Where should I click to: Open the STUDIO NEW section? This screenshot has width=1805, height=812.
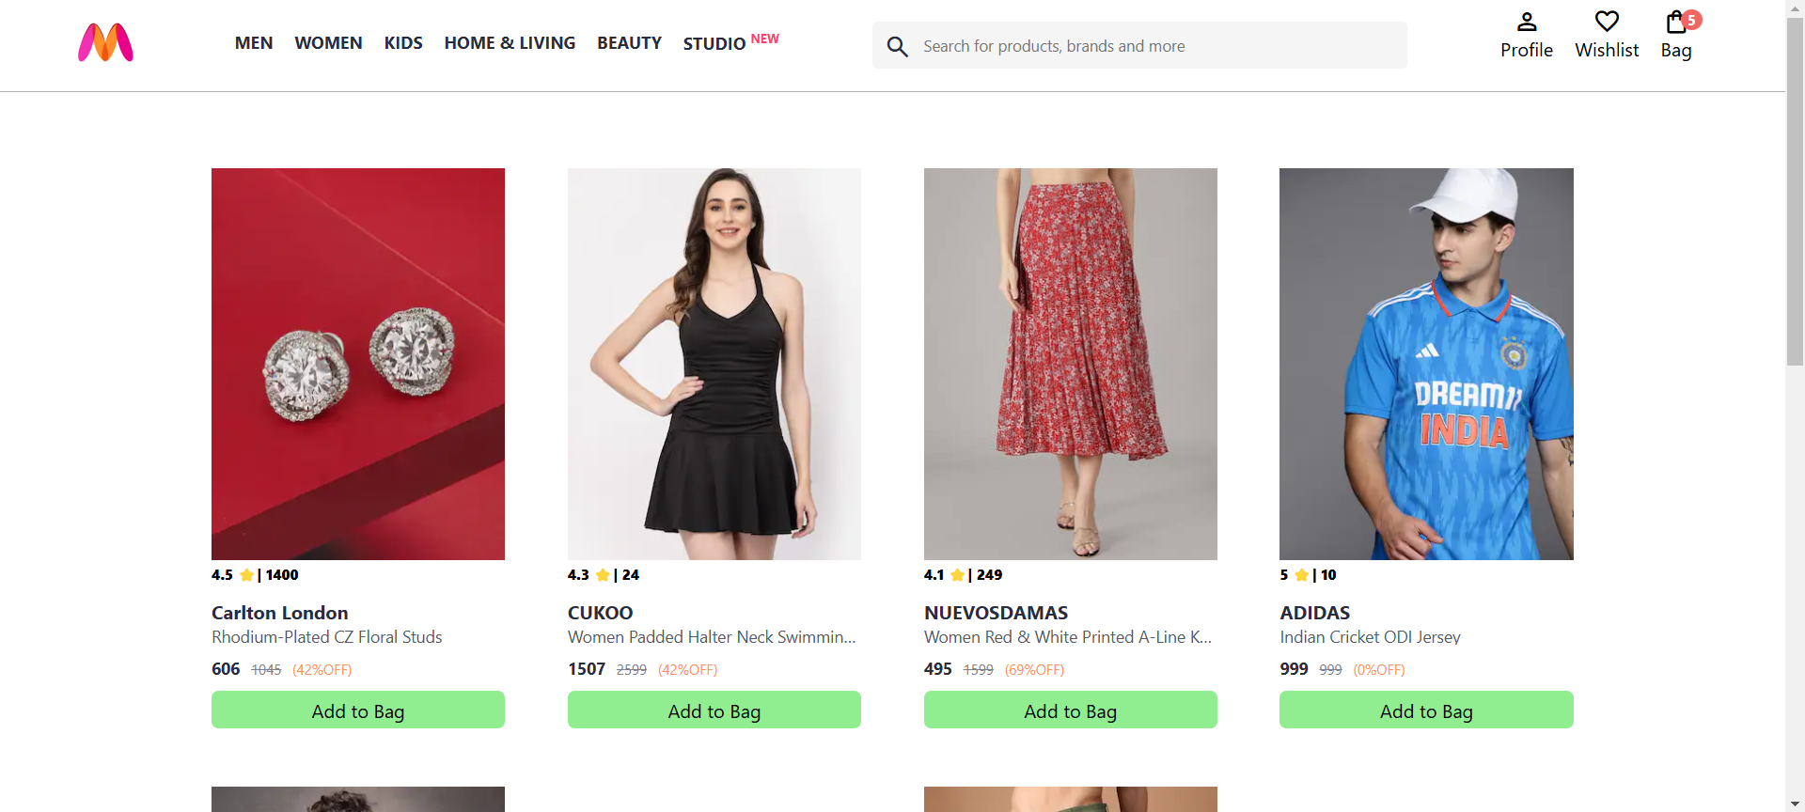(x=714, y=42)
